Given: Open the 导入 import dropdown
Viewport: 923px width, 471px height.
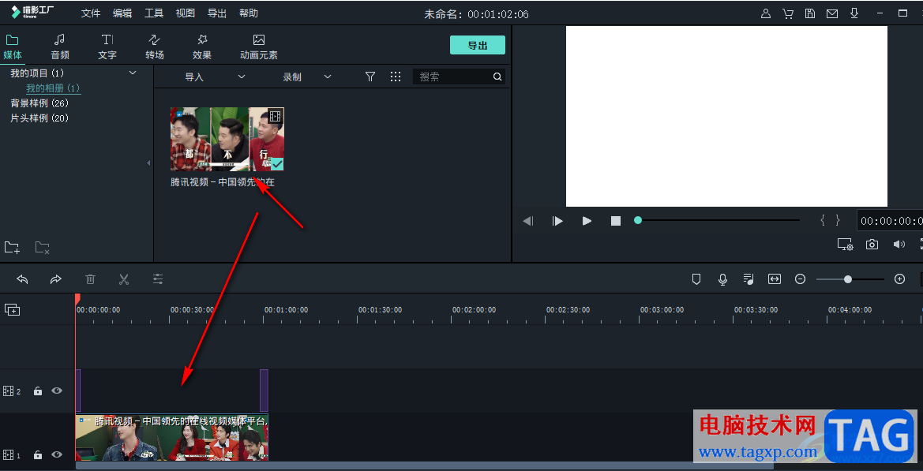Looking at the screenshot, I should 215,77.
